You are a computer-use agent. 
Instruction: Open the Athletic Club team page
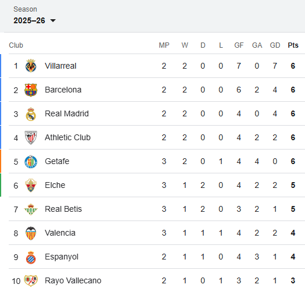[x=68, y=137]
